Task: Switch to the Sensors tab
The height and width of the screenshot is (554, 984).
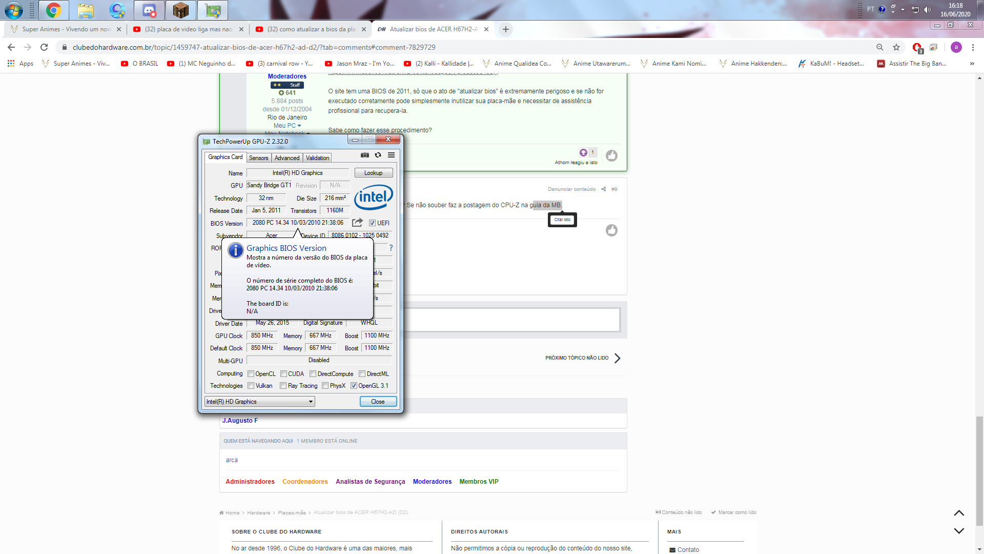Action: pyautogui.click(x=259, y=158)
